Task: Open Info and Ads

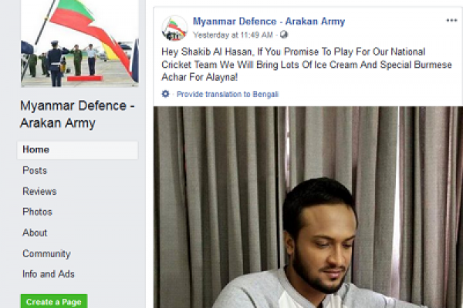Action: click(x=49, y=274)
